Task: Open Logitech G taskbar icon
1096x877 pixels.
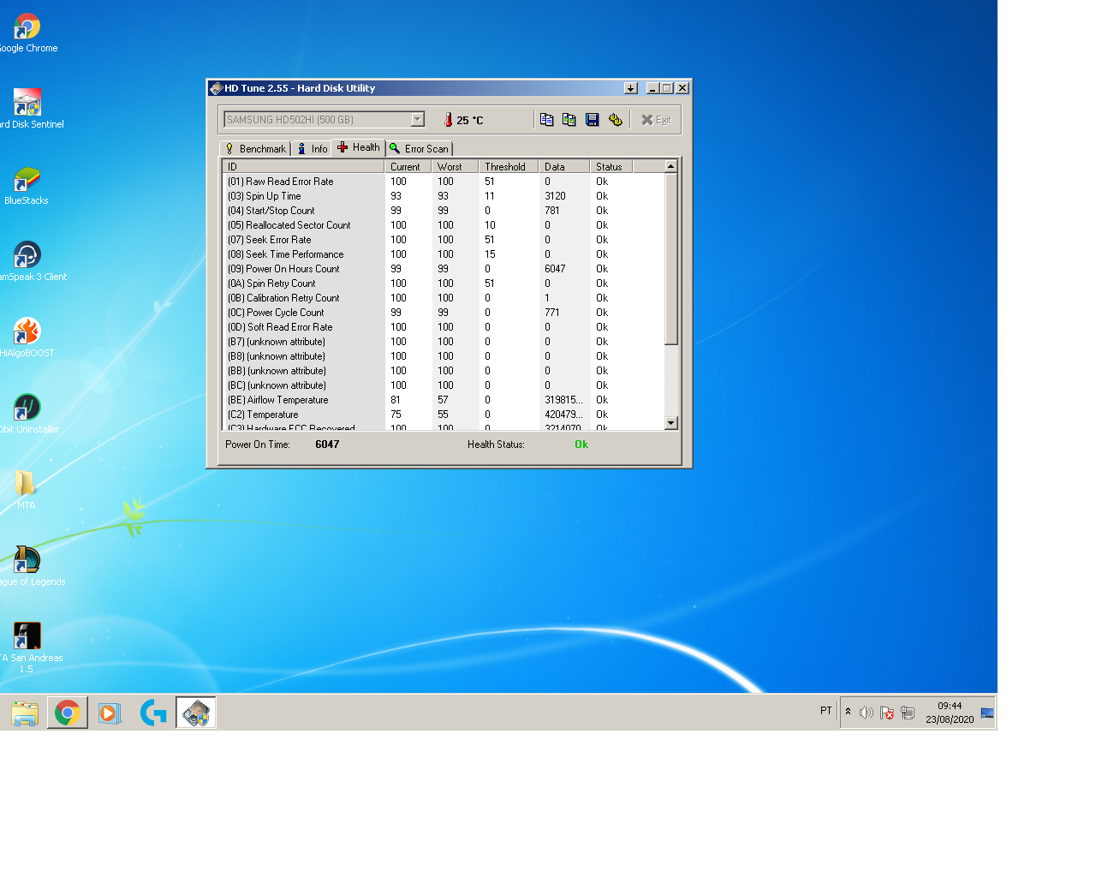Action: [x=153, y=713]
